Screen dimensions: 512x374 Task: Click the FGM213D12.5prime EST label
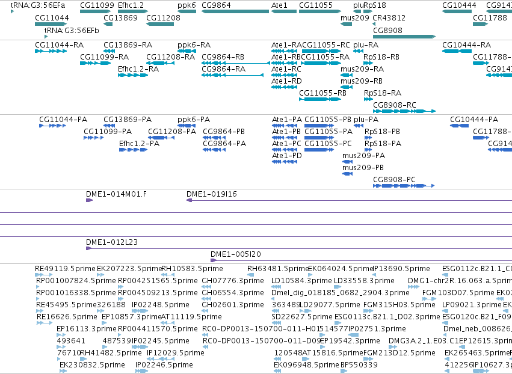(x=399, y=353)
